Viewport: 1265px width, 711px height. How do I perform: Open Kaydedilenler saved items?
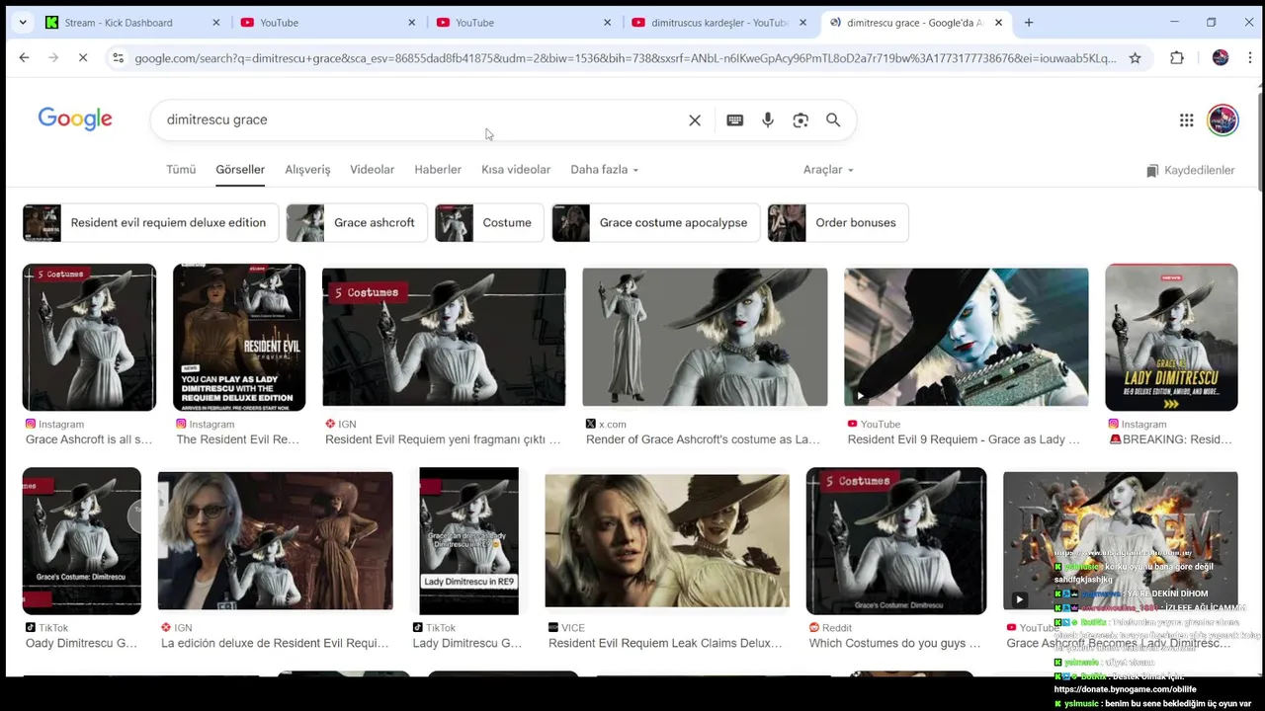(1191, 171)
